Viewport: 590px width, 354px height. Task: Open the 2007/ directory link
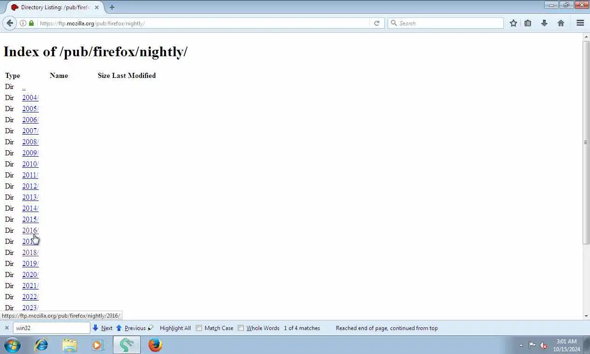pos(30,131)
